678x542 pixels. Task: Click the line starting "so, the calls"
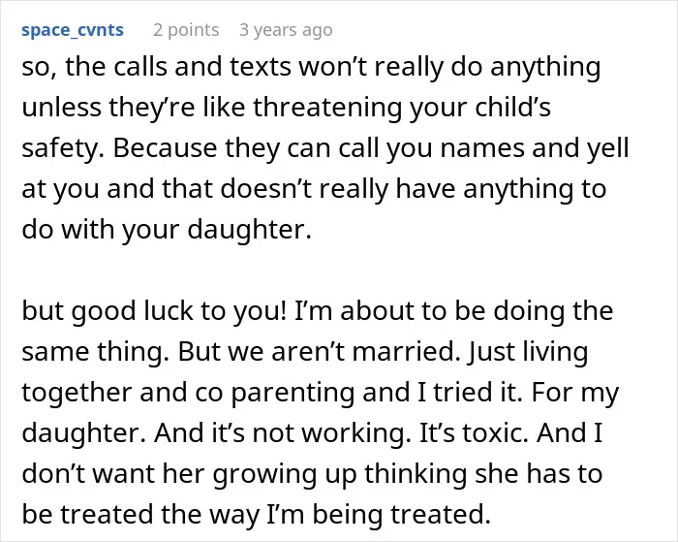tap(311, 67)
